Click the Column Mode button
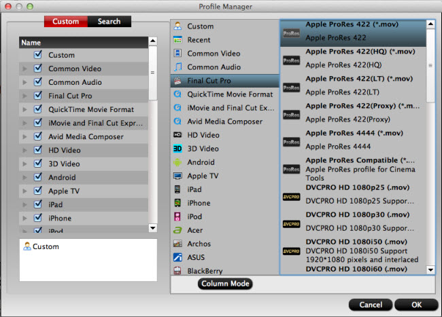Viewport: 442px width, 317px height. point(225,284)
